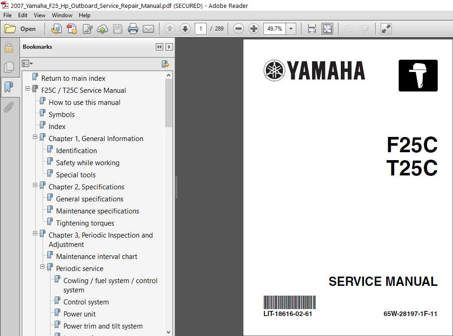
Task: Click the security lock panel icon
Action: coord(9,48)
